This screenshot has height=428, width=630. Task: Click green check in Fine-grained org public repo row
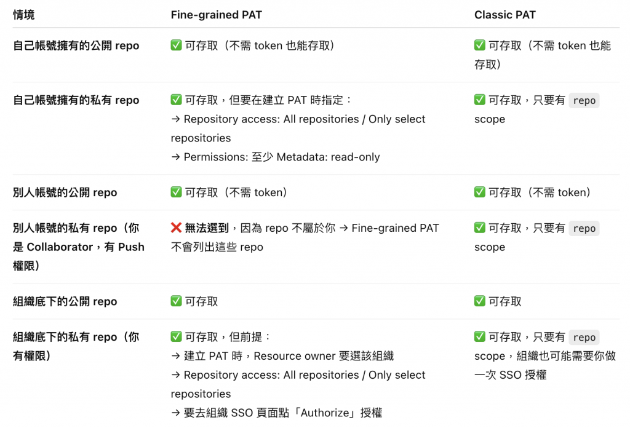(176, 301)
